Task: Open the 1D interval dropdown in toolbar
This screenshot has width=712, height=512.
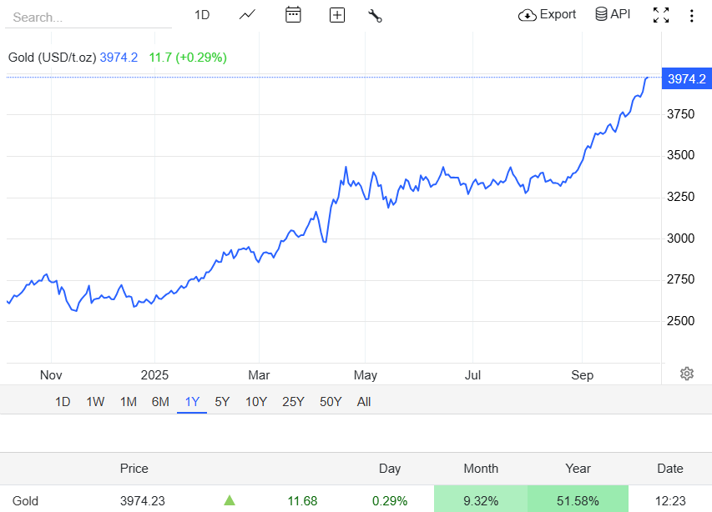Action: click(202, 15)
